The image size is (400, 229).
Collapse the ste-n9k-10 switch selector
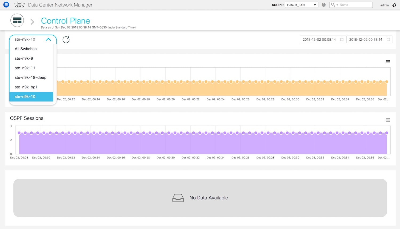[48, 39]
